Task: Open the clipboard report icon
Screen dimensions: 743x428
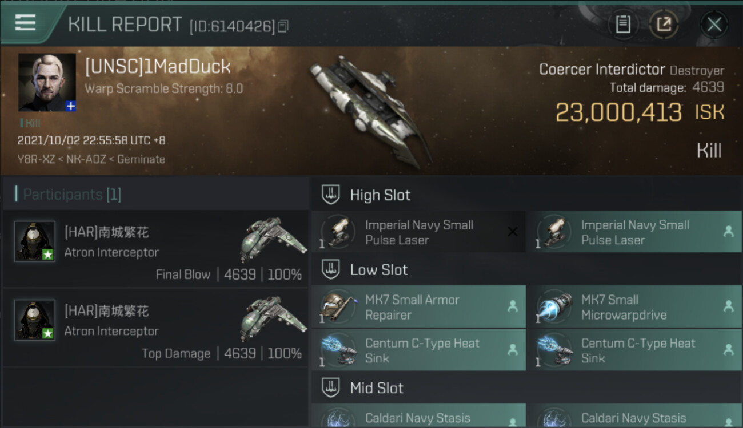Action: click(623, 24)
